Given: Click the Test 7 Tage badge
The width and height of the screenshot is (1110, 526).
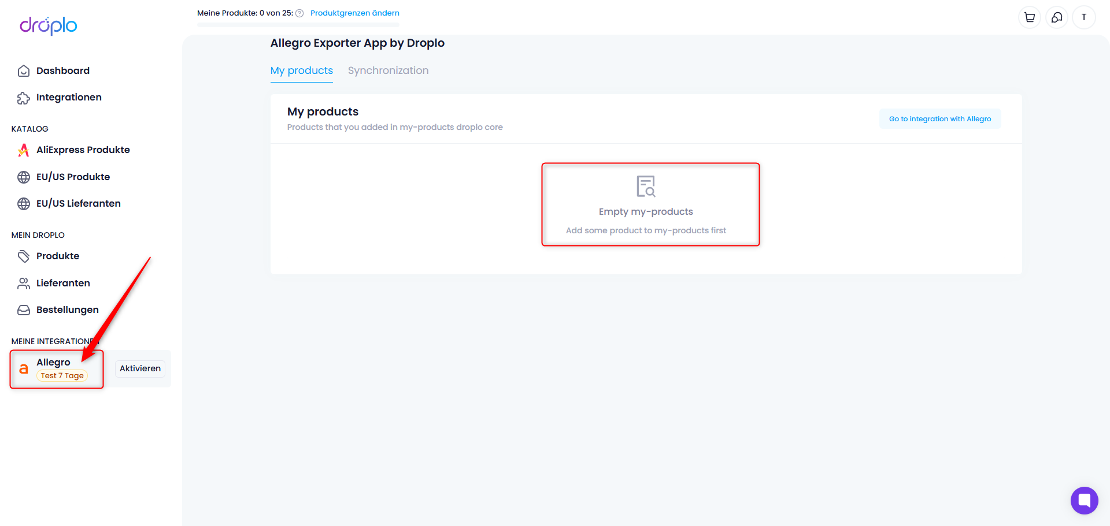Looking at the screenshot, I should [x=62, y=375].
